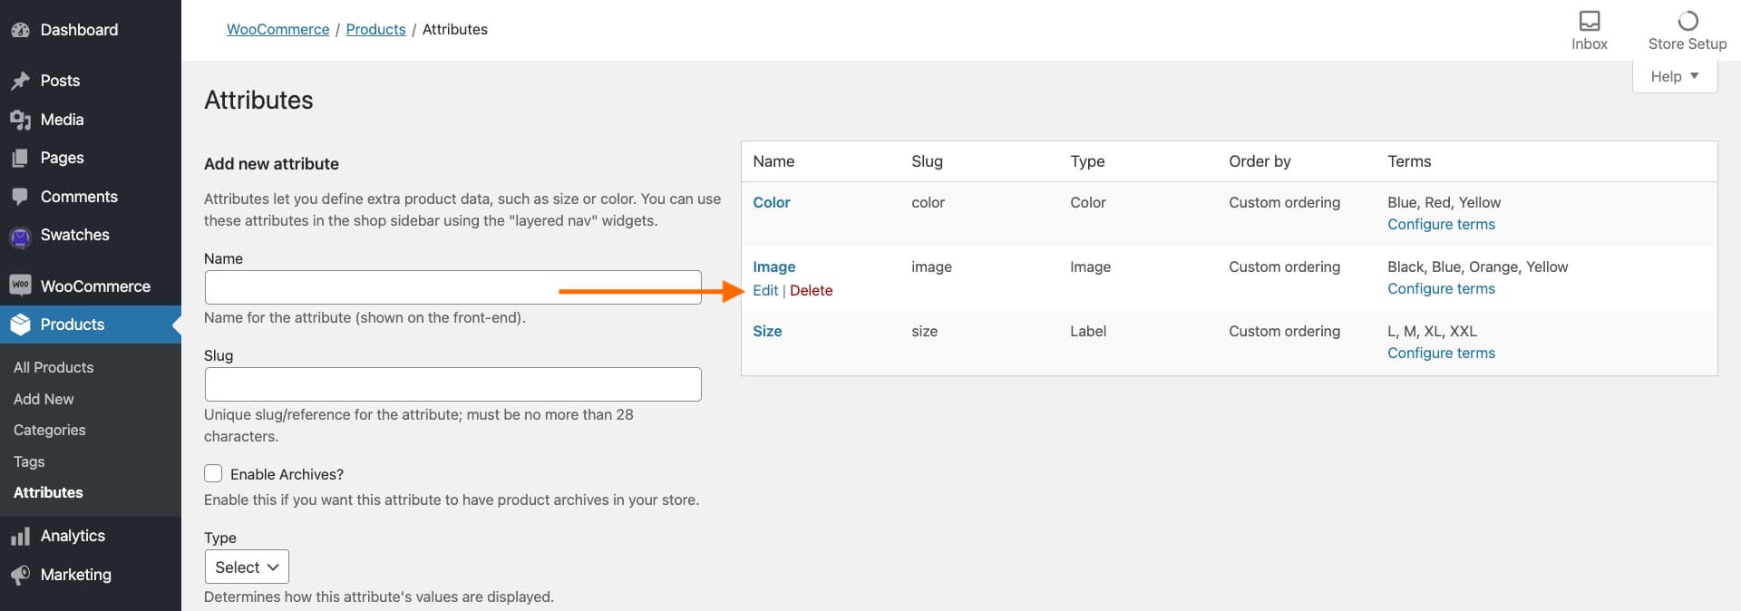
Task: Click the 'image' slug cell
Action: (931, 267)
